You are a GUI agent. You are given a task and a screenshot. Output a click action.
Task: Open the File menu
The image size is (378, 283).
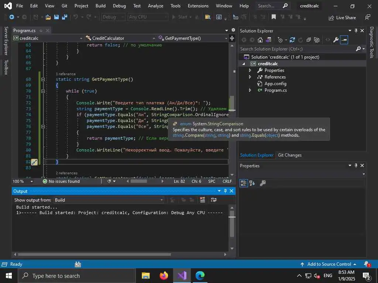[x=20, y=6]
